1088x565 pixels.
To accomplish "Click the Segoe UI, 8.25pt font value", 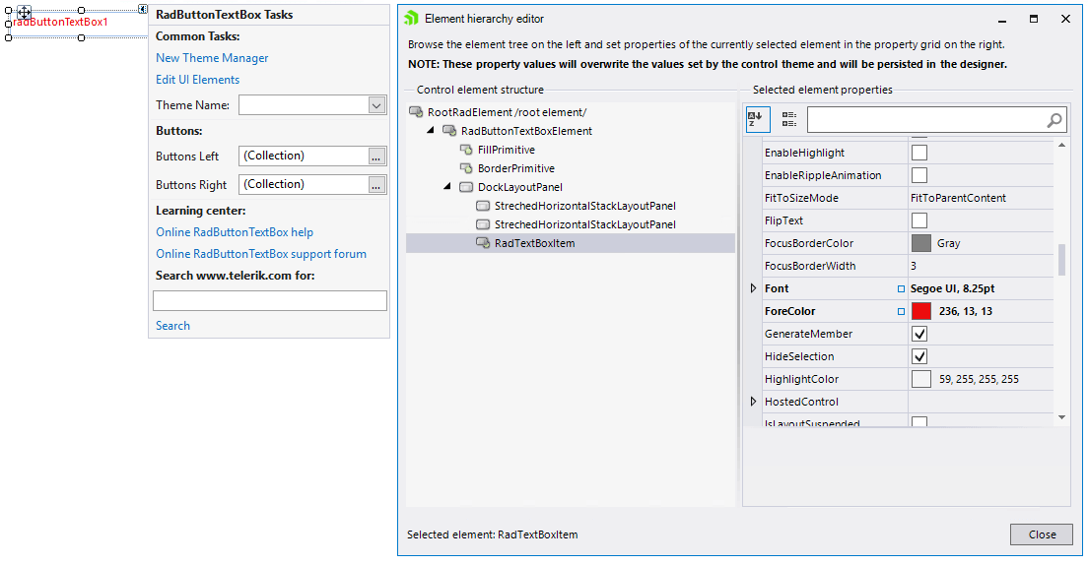I will click(x=953, y=289).
